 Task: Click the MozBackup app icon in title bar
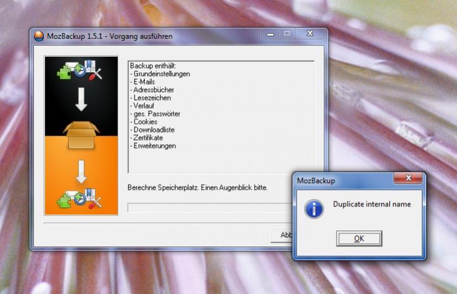pyautogui.click(x=39, y=36)
